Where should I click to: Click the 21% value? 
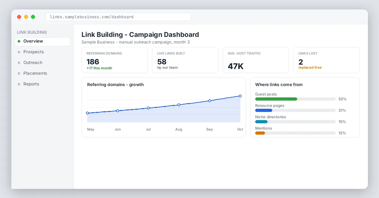(342, 110)
